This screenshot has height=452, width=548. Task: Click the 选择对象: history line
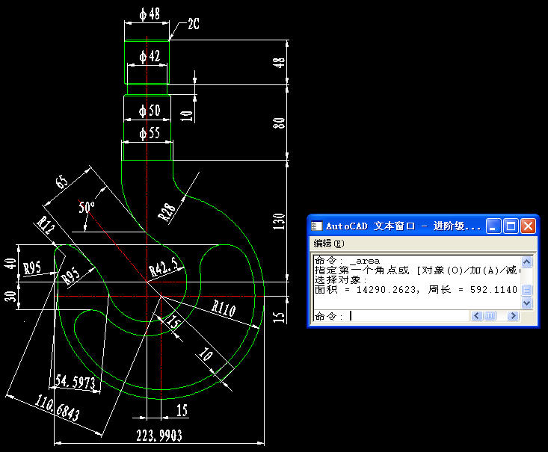pos(341,280)
